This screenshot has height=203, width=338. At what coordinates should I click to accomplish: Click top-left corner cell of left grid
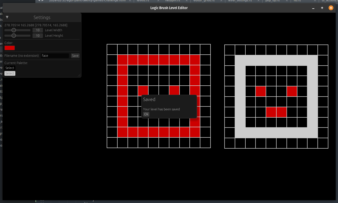tap(112, 49)
